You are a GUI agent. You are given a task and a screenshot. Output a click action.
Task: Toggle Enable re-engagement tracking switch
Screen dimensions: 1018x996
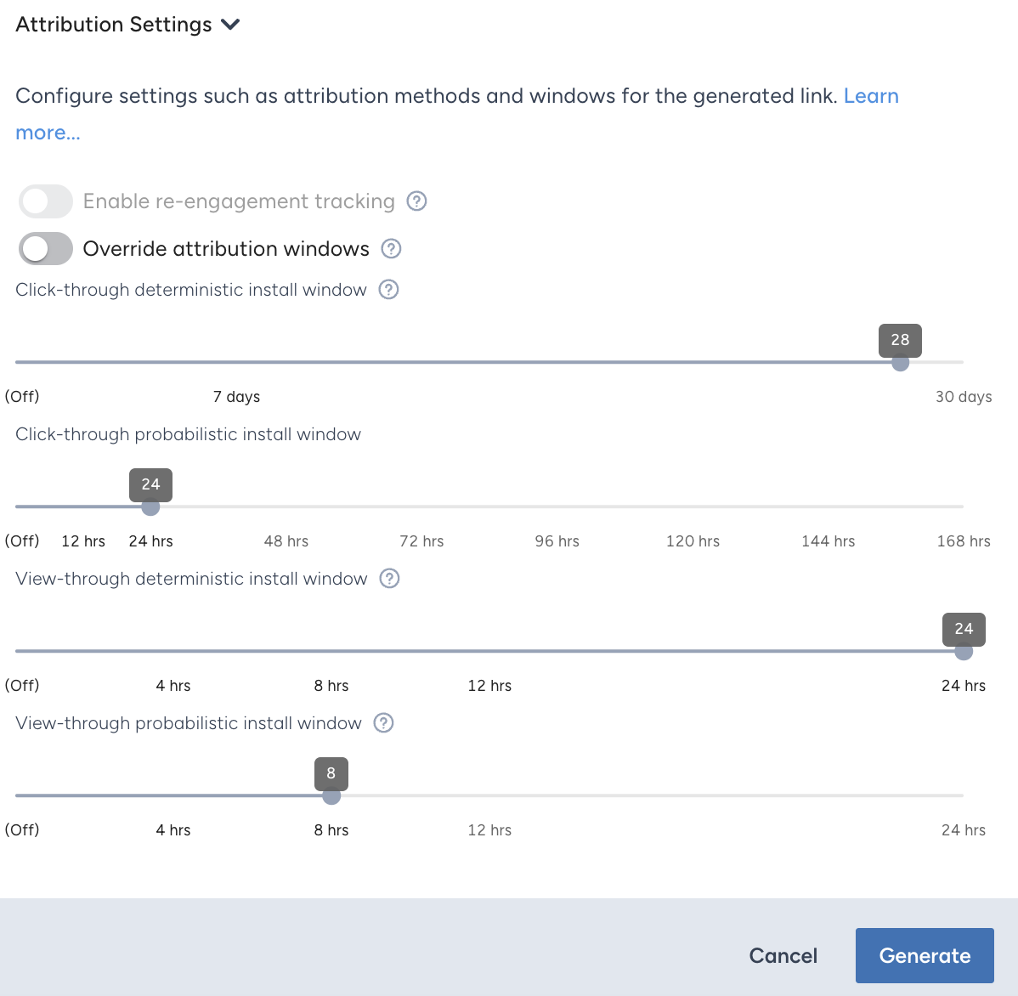pos(45,201)
